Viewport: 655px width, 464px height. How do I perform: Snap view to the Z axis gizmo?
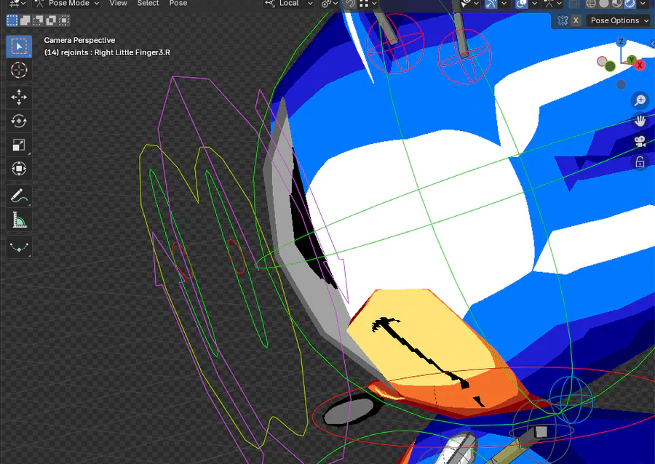click(x=622, y=41)
